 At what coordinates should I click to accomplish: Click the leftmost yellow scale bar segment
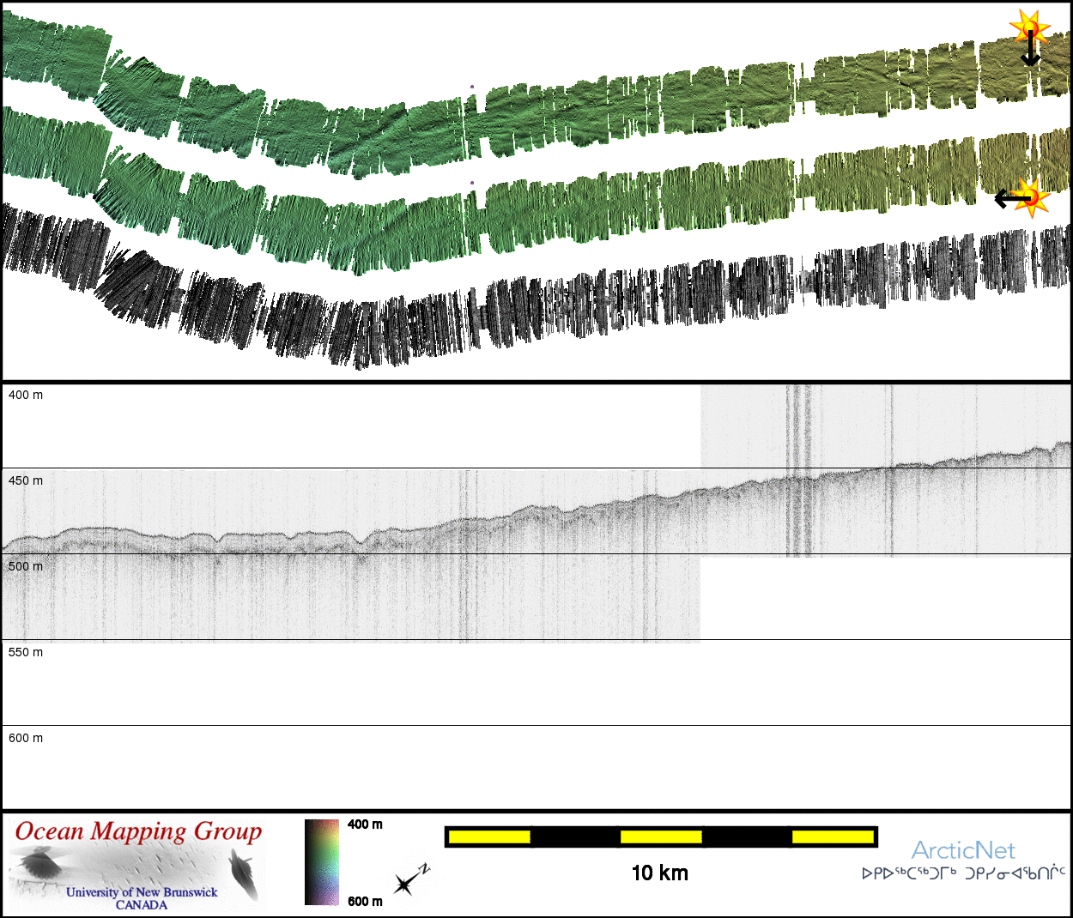click(488, 836)
